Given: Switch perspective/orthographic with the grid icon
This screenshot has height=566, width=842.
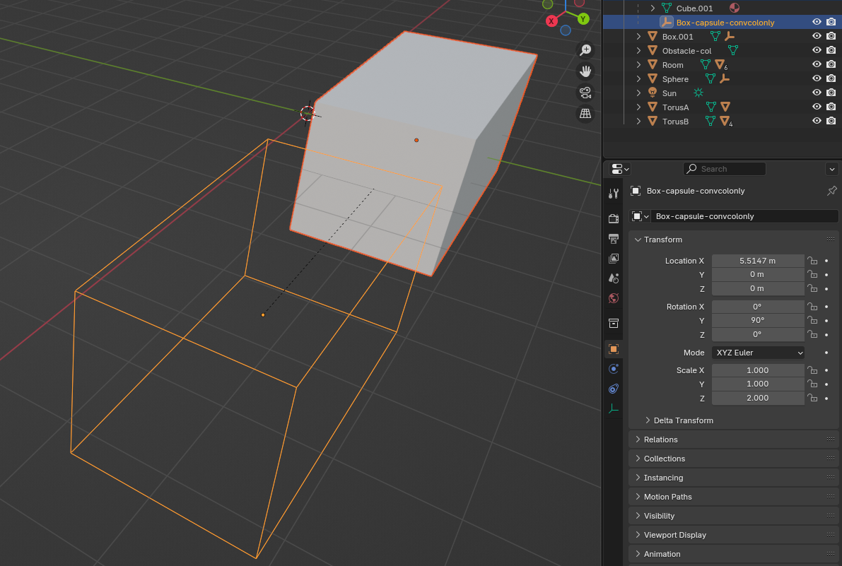Looking at the screenshot, I should tap(585, 114).
